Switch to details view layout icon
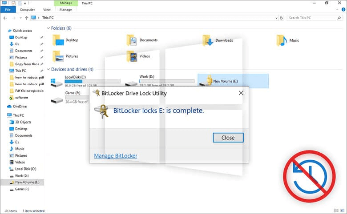 click(336, 210)
